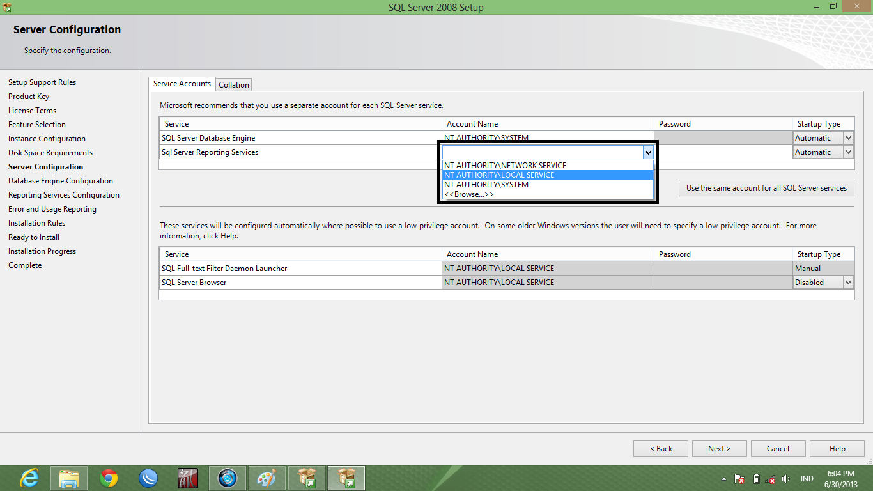This screenshot has height=491, width=873.
Task: Click the highlighted active setup installer taskbar icon
Action: [x=346, y=478]
